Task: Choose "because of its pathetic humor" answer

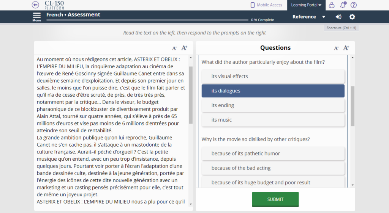Action: pyautogui.click(x=273, y=153)
